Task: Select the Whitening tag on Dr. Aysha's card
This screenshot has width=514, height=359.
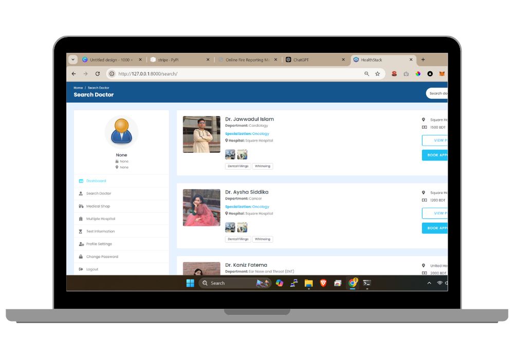Action: (263, 239)
